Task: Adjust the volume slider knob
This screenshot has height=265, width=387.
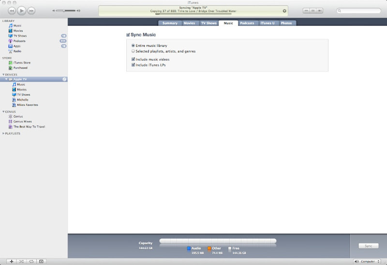Action: [x=64, y=11]
